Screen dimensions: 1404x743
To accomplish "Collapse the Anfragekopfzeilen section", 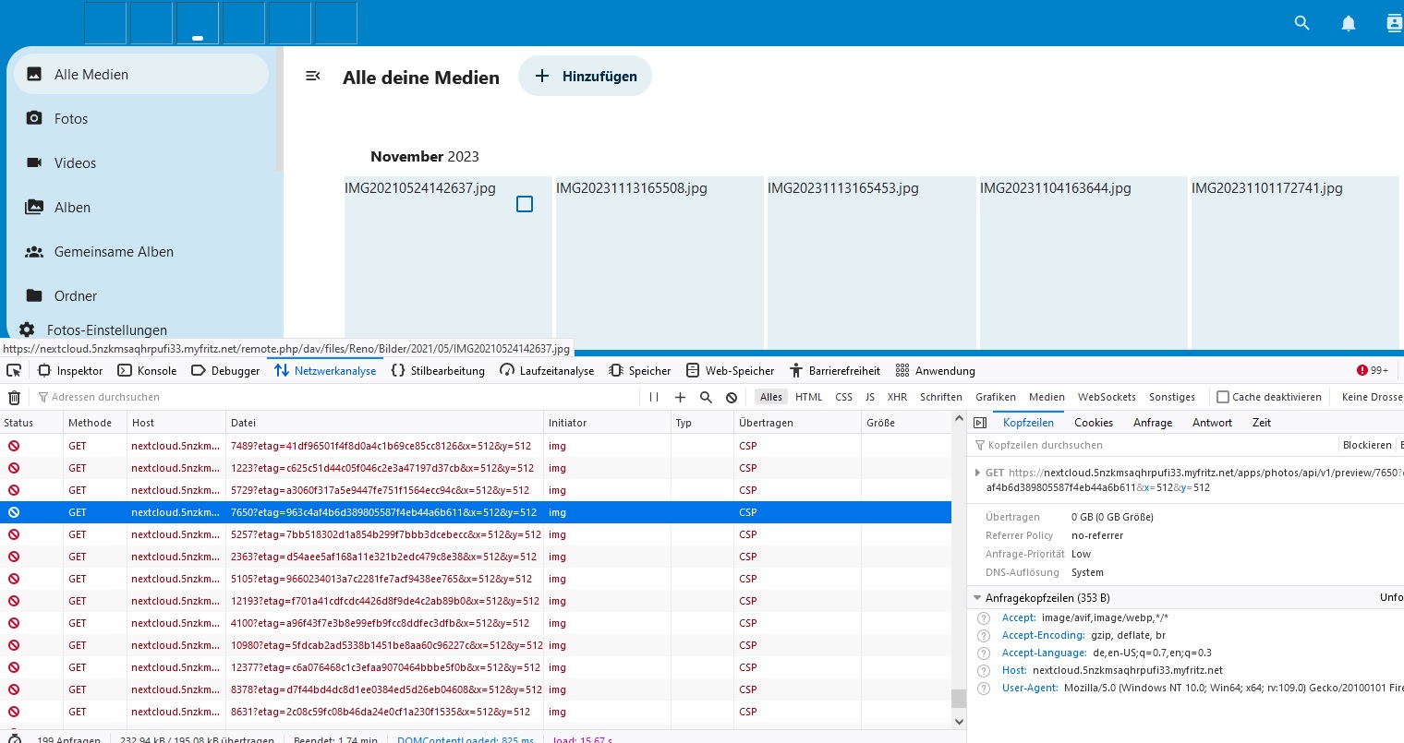I will (x=978, y=598).
